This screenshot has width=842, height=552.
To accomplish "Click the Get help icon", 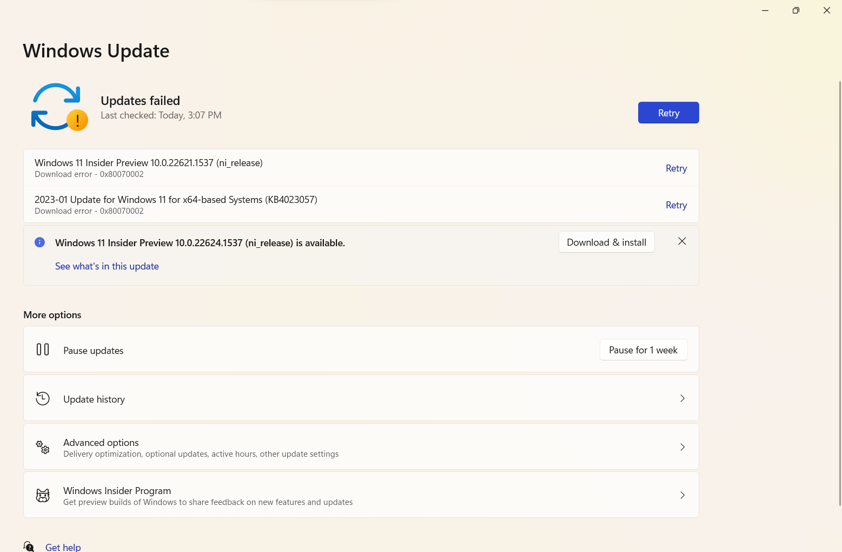I will tap(29, 547).
